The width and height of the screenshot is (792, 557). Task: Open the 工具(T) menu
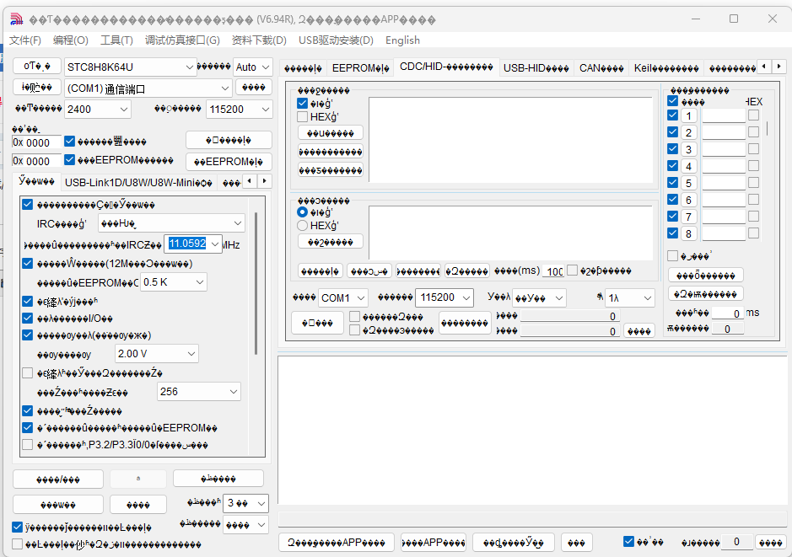[116, 40]
